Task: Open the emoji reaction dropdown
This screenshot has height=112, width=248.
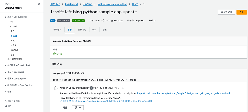Action: [x=77, y=108]
